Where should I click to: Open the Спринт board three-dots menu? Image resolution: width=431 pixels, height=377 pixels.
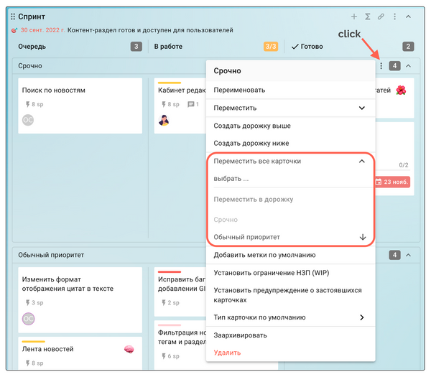click(394, 17)
